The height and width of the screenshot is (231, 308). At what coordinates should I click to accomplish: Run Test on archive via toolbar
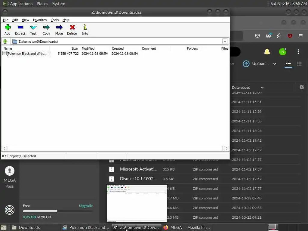point(33,29)
